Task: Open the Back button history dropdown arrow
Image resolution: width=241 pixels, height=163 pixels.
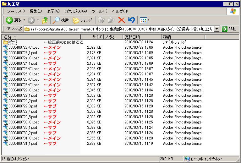Action: tap(24, 20)
